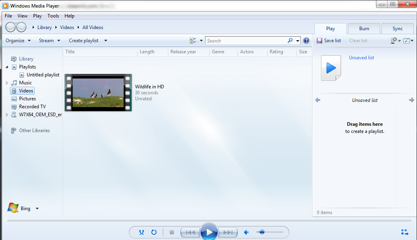Click the search magnifier icon
417x240 pixels.
(x=290, y=41)
